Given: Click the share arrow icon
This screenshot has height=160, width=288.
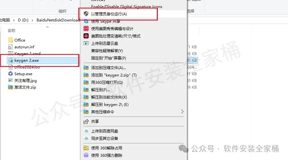Looking at the screenshot, I should (x=86, y=121).
